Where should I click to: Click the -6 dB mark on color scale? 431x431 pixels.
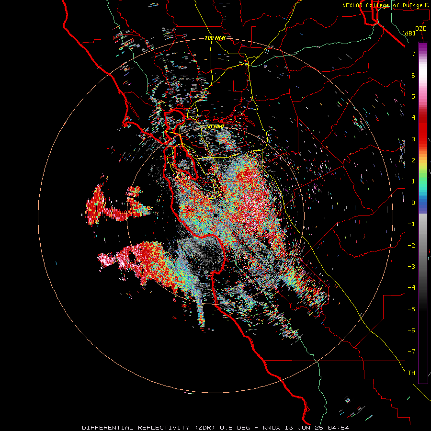pos(411,330)
